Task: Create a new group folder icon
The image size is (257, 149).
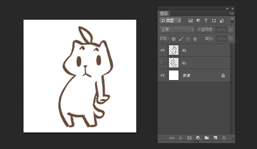Action: [207, 138]
